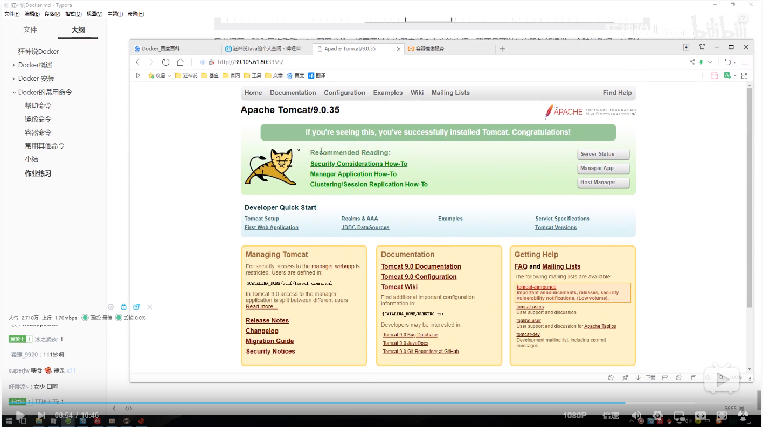The width and height of the screenshot is (763, 428).
Task: Open the Release Notes link
Action: [x=267, y=320]
